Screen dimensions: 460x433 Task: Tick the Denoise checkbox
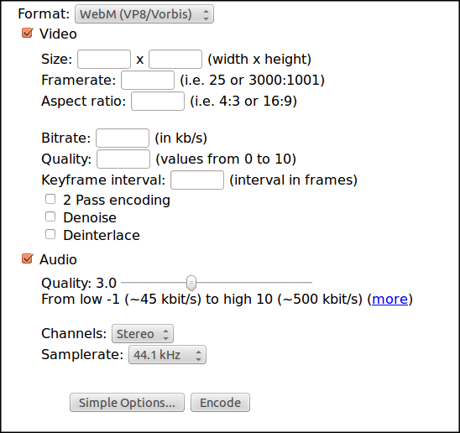coord(50,216)
